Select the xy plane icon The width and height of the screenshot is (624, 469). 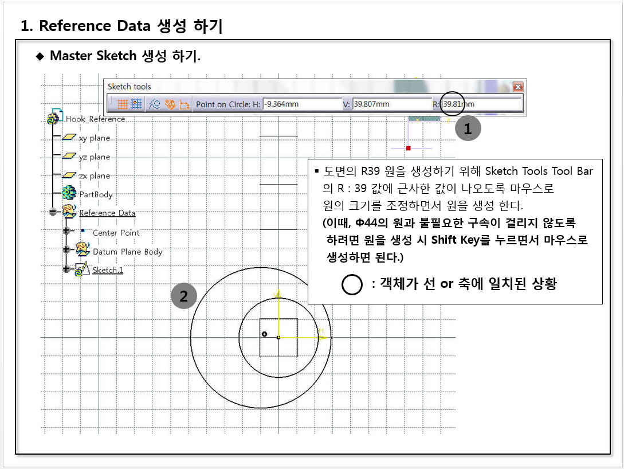[69, 138]
